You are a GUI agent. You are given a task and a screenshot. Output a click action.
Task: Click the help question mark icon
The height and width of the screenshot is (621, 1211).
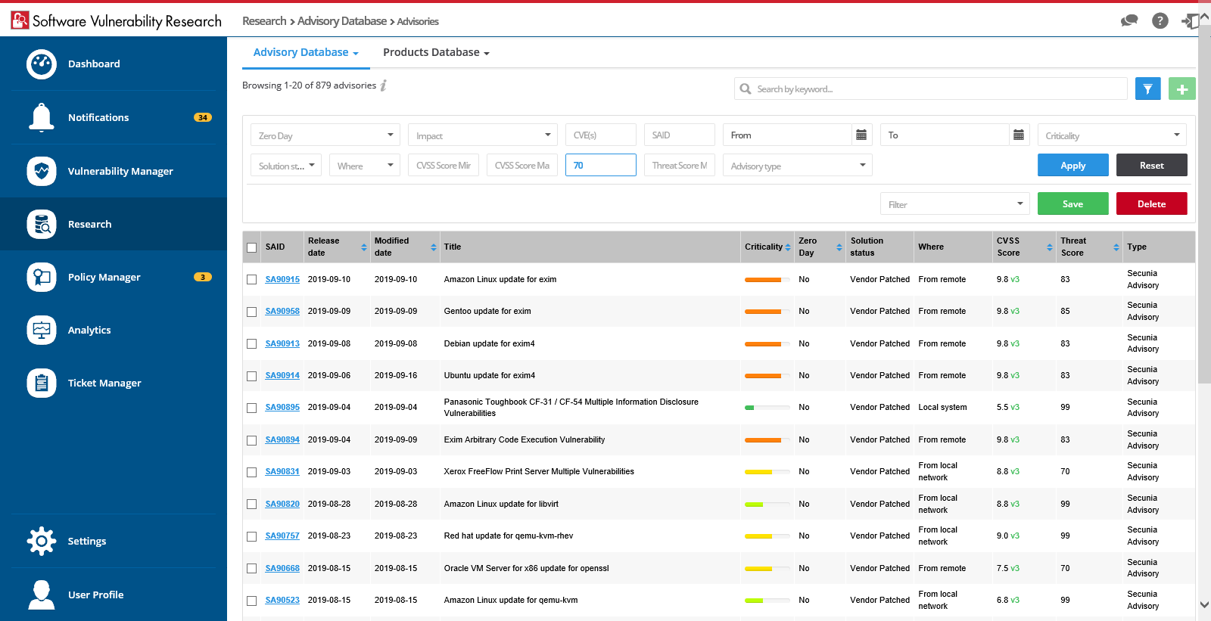pyautogui.click(x=1160, y=21)
